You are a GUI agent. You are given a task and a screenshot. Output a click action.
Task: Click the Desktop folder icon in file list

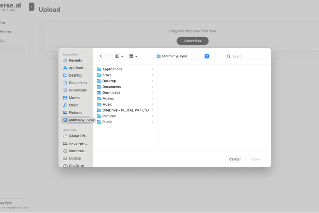(99, 81)
